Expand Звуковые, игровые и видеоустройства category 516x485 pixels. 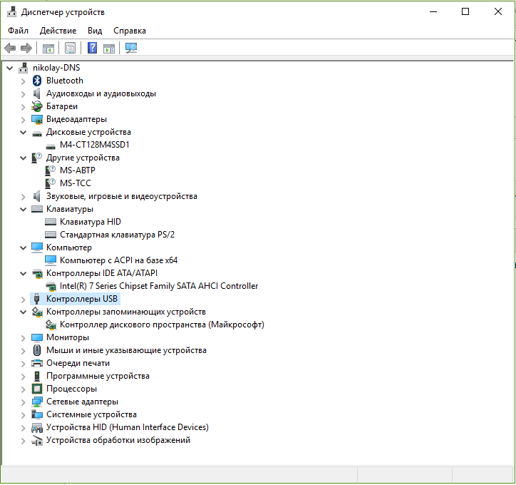pos(23,197)
